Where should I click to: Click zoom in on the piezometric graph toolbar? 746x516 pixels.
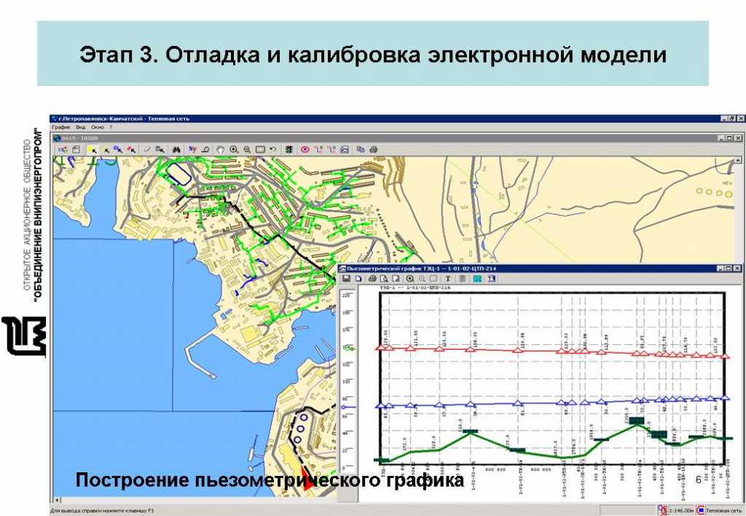pyautogui.click(x=410, y=278)
